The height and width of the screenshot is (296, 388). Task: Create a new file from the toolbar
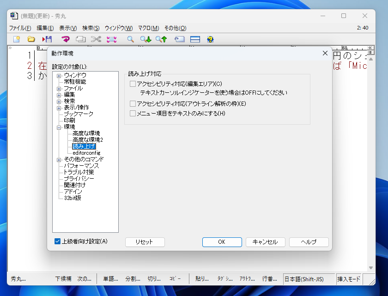(17, 39)
